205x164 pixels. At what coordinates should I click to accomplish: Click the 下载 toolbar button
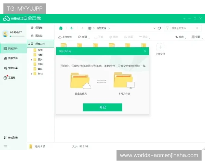[99, 37]
